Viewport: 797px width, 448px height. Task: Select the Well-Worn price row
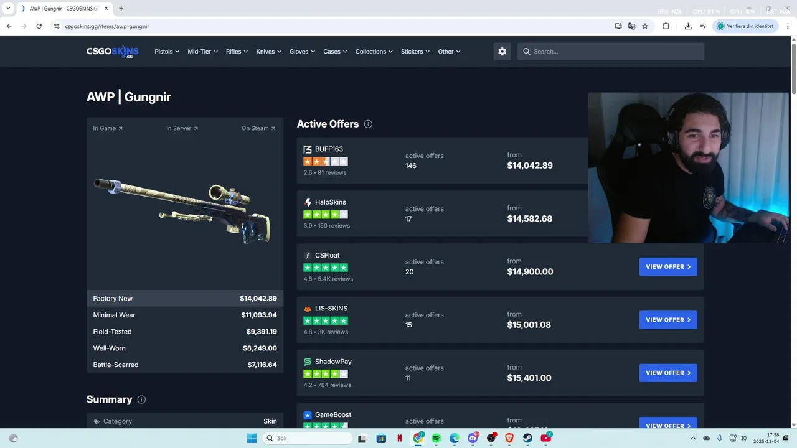pyautogui.click(x=185, y=348)
